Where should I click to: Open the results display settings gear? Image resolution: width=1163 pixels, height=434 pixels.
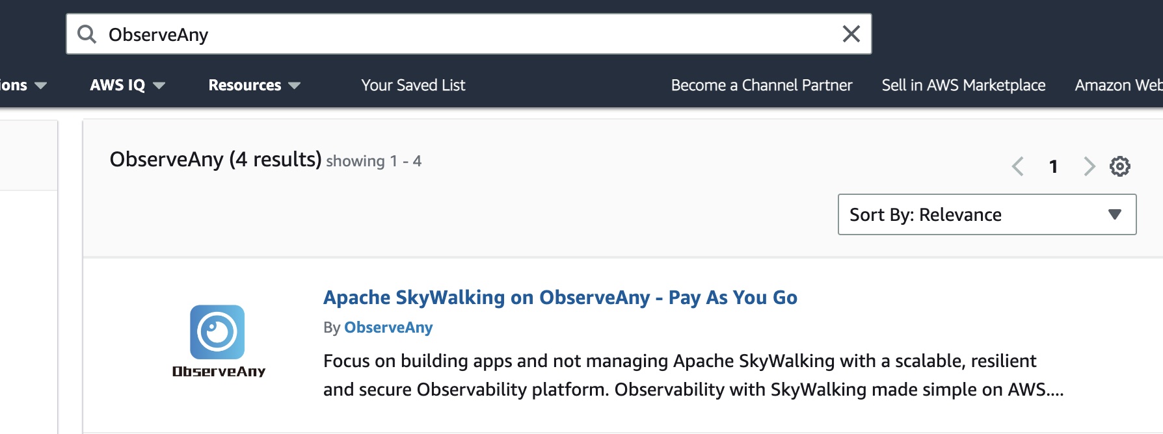point(1120,166)
